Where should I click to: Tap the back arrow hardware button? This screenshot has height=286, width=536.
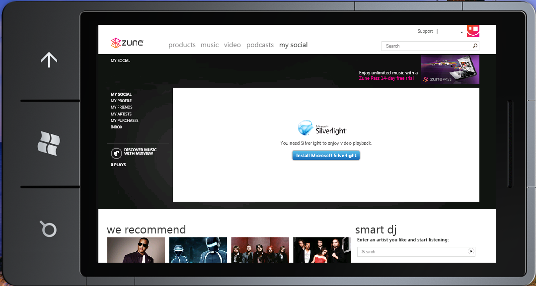[49, 59]
